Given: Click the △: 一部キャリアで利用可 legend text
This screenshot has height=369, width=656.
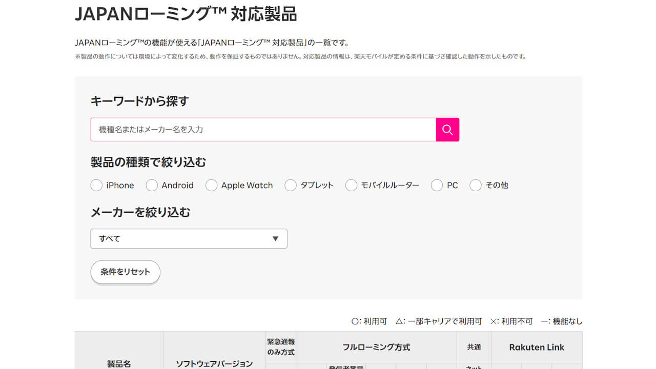Looking at the screenshot, I should [x=439, y=321].
